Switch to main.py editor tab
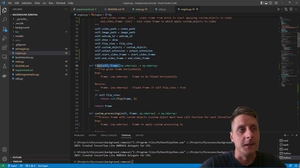Viewport: 300px width, 168px height. tap(140, 9)
